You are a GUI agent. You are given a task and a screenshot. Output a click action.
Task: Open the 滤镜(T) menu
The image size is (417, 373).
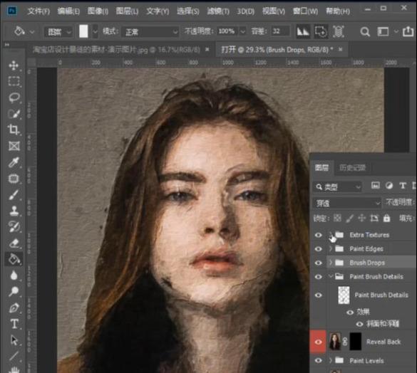(218, 11)
